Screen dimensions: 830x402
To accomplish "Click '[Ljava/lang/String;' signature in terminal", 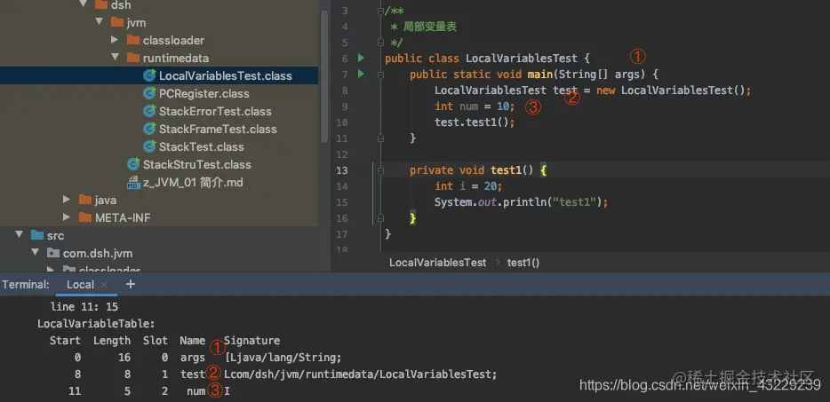I will pos(283,358).
